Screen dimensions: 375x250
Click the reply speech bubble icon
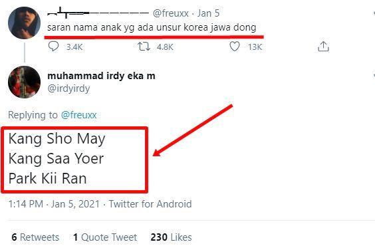(x=53, y=46)
